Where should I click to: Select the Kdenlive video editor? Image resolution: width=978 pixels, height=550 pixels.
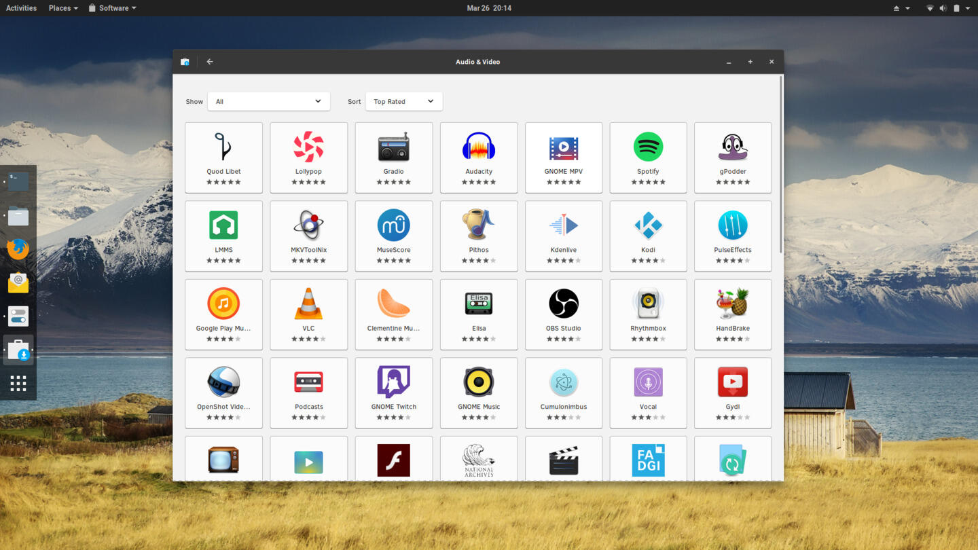[x=563, y=236]
